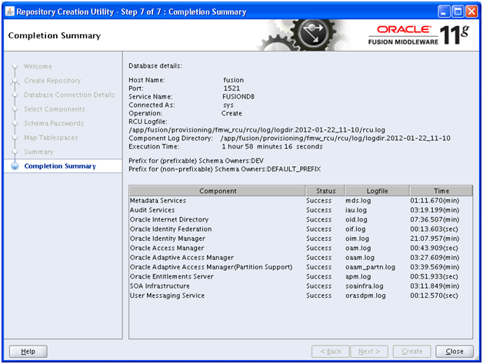Click the Back button
Image resolution: width=483 pixels, height=364 pixels.
click(x=331, y=352)
